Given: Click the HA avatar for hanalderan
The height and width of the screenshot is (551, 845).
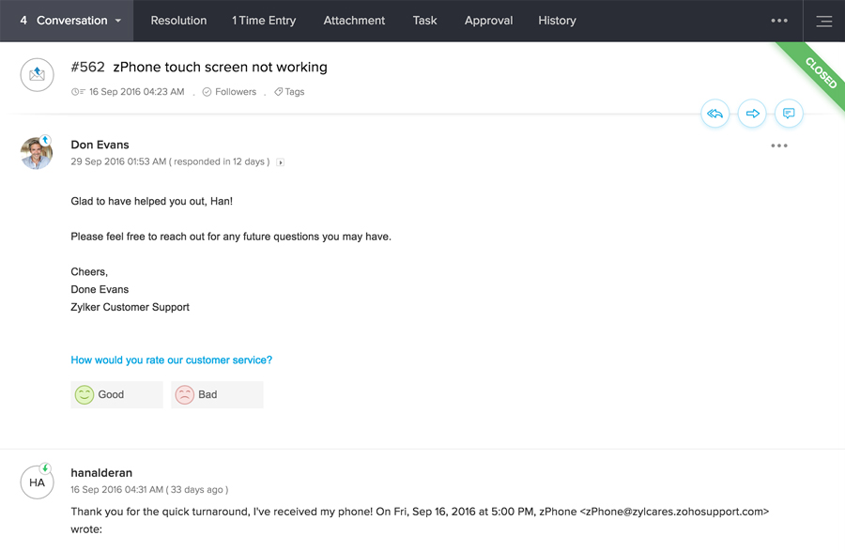Looking at the screenshot, I should point(37,482).
